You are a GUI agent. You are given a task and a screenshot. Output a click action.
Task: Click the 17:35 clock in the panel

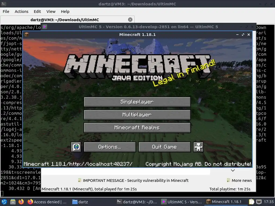269,202
